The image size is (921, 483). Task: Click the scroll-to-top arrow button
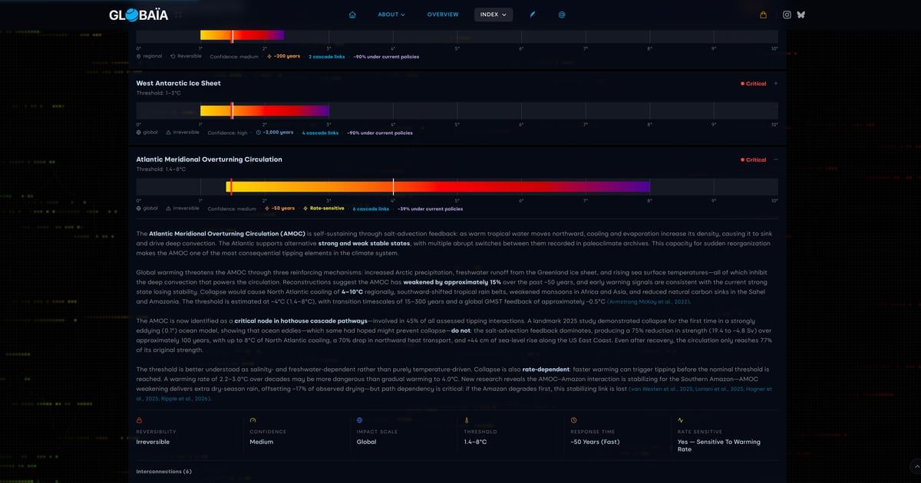tap(914, 465)
